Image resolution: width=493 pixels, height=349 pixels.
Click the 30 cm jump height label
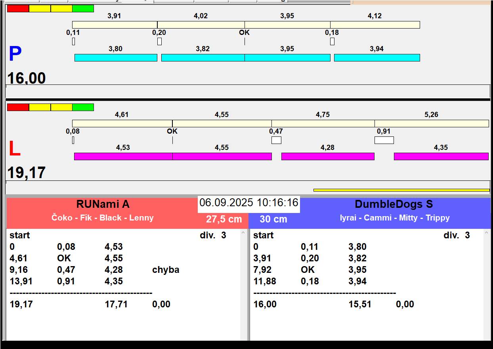coord(273,219)
